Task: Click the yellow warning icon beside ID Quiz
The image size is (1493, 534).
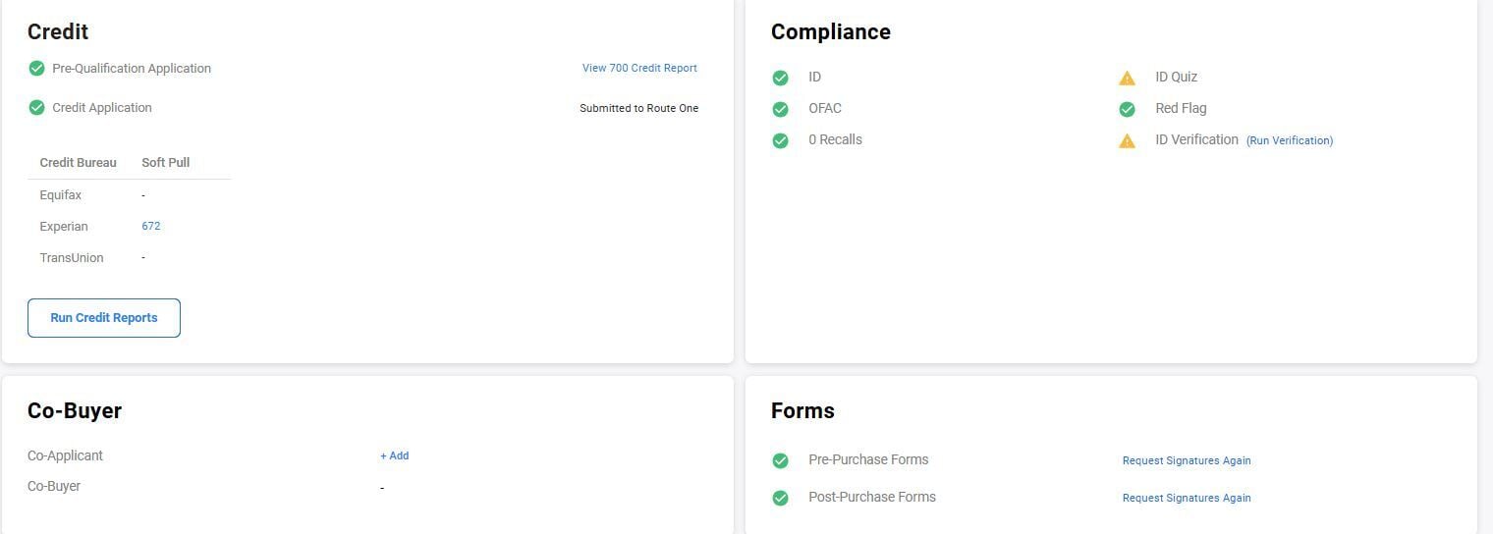Action: pyautogui.click(x=1127, y=78)
